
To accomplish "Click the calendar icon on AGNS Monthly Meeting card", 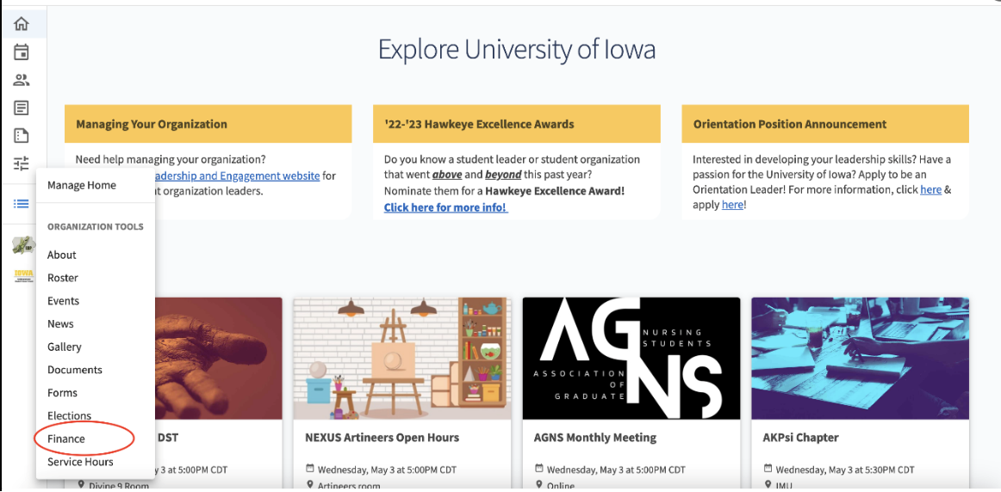I will click(538, 470).
